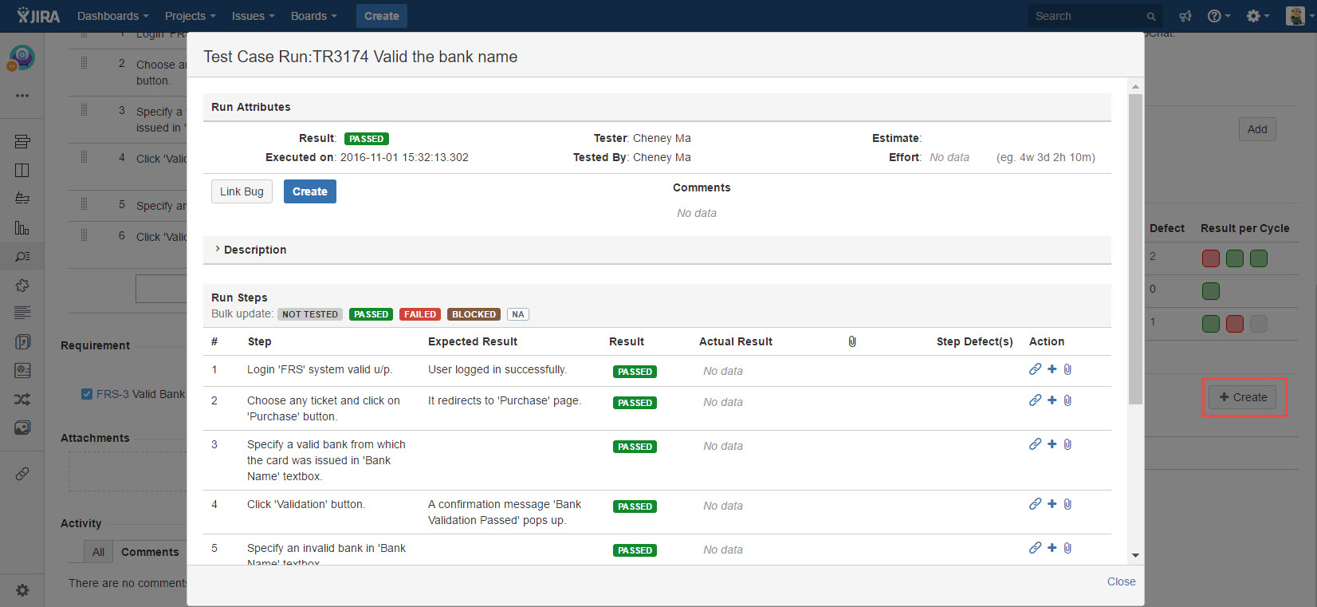
Task: Click the sidebar settings gear at bottom
Action: pyautogui.click(x=22, y=590)
